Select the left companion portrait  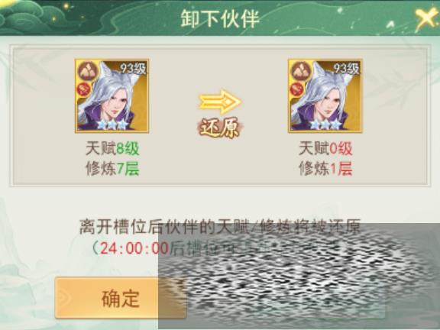[112, 95]
